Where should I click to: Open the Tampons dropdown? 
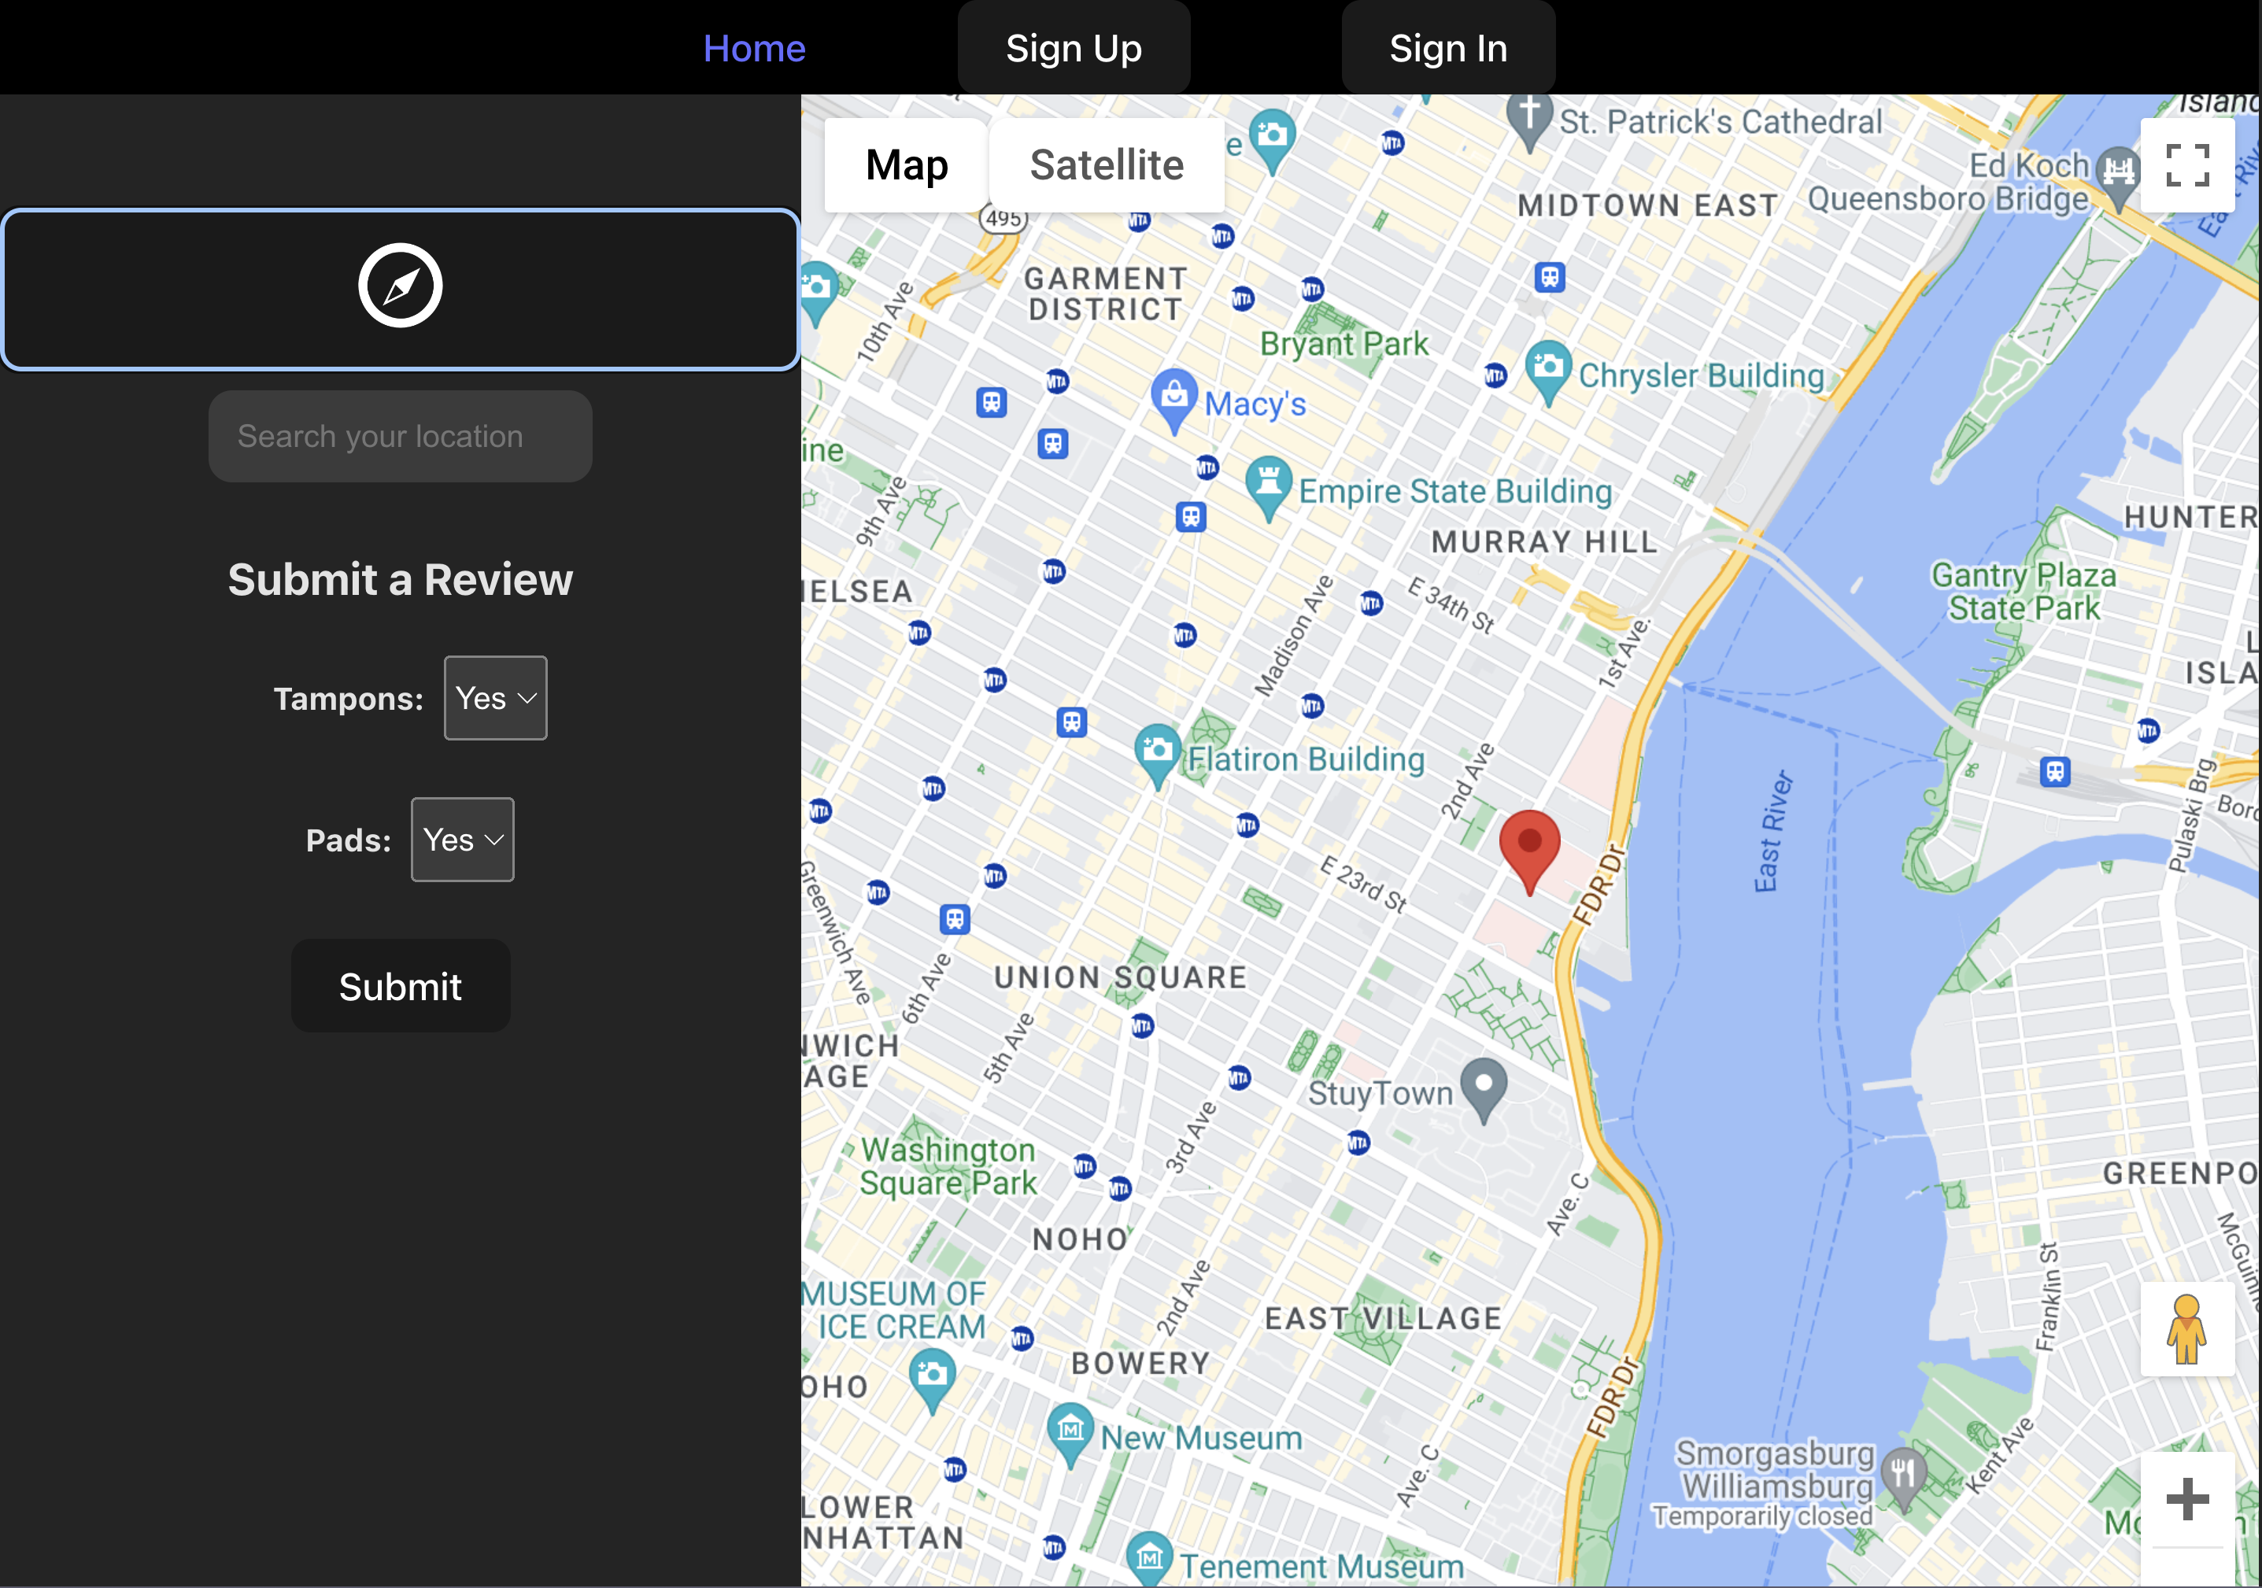(496, 699)
